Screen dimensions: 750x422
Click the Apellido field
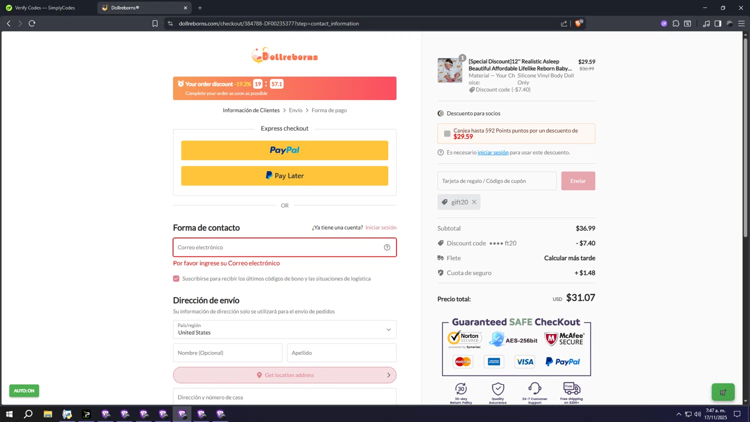point(341,353)
